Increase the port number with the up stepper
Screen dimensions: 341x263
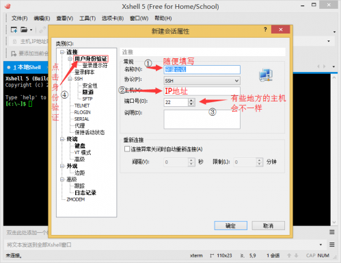click(191, 100)
